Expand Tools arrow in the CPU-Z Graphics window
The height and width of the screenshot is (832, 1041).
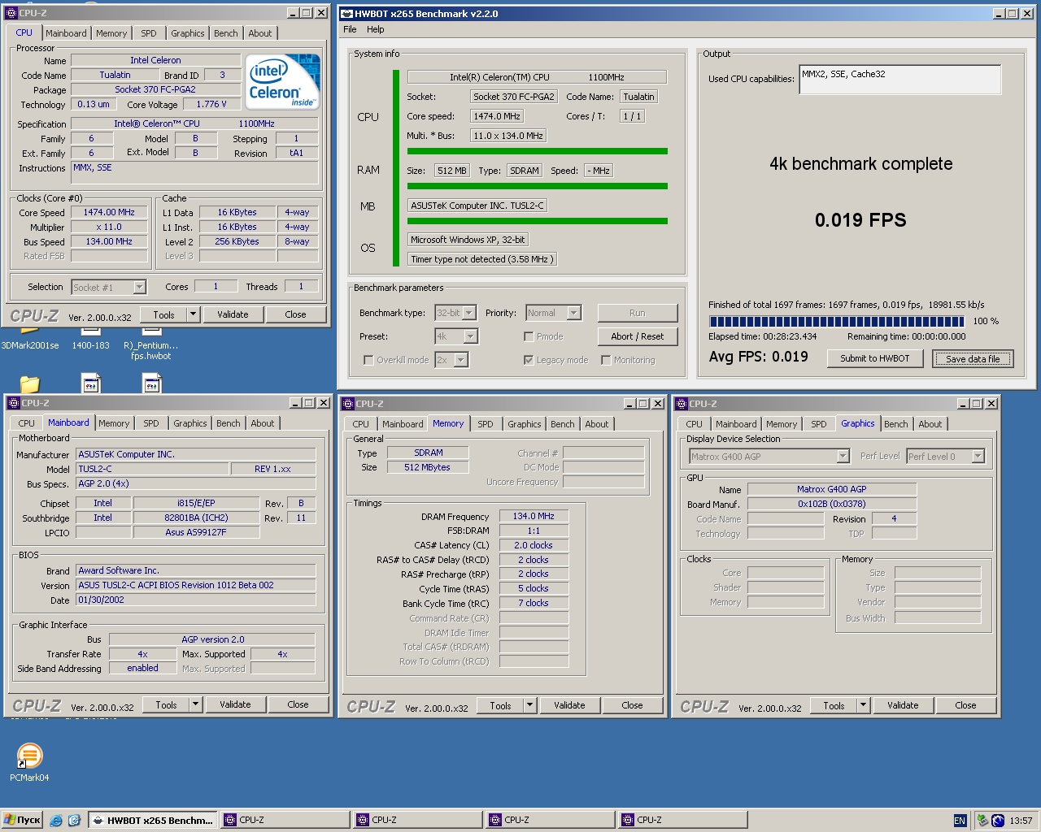[863, 705]
